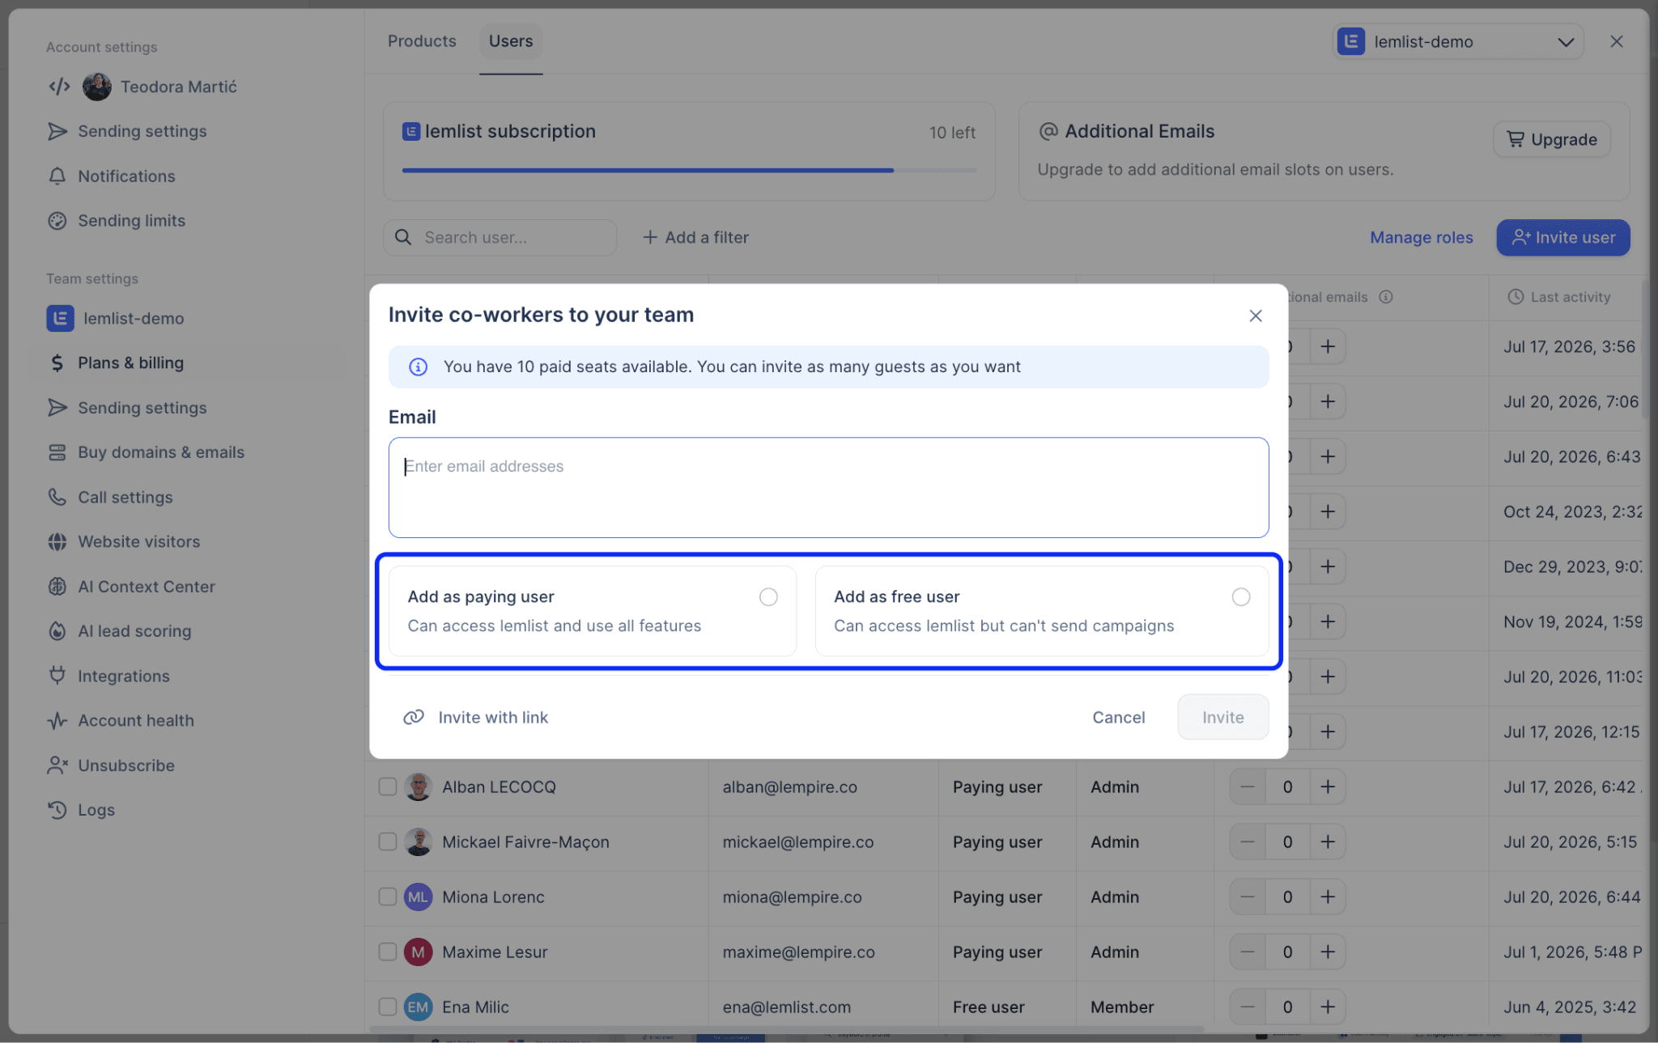Click the link chain icon beside Invite with link
The image size is (1658, 1043).
coord(414,718)
